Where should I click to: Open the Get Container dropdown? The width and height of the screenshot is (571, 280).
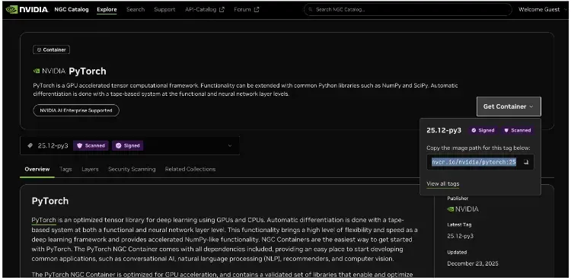[x=509, y=107]
